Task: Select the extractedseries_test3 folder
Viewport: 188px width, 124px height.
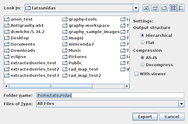Action: (x=32, y=76)
